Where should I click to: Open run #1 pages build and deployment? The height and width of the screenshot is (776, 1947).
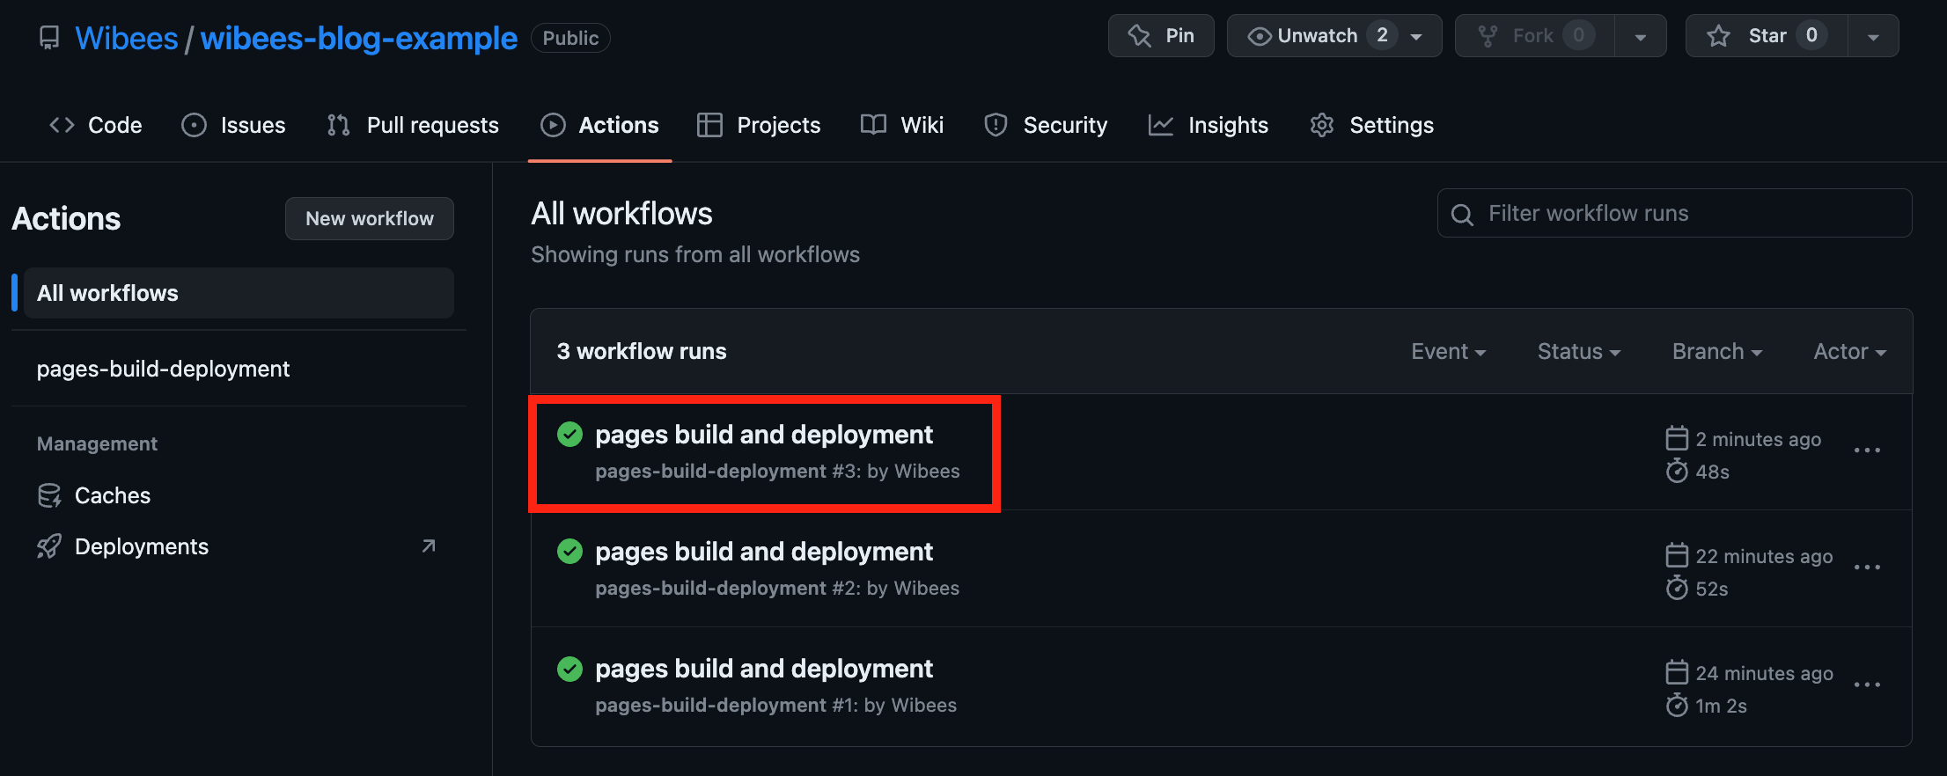(764, 669)
